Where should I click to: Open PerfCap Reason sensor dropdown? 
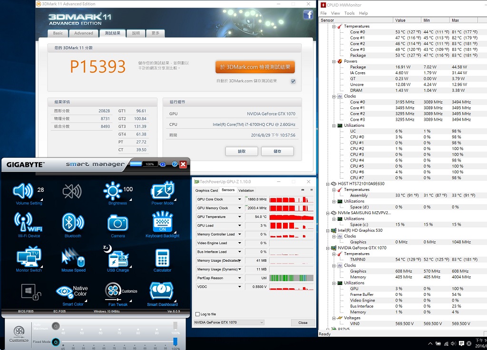tap(240, 278)
